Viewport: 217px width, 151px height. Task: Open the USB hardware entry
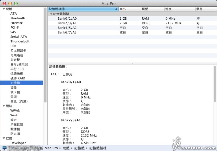(x=13, y=46)
